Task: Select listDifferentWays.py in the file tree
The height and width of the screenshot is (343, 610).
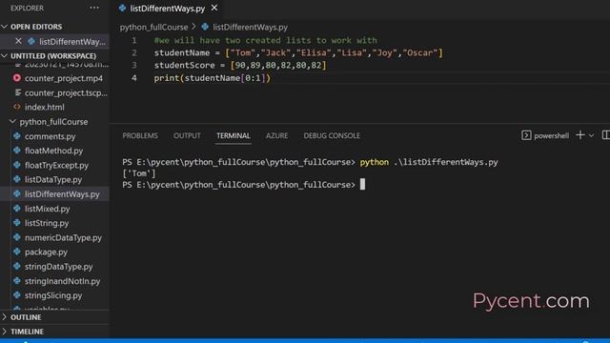Action: point(62,194)
